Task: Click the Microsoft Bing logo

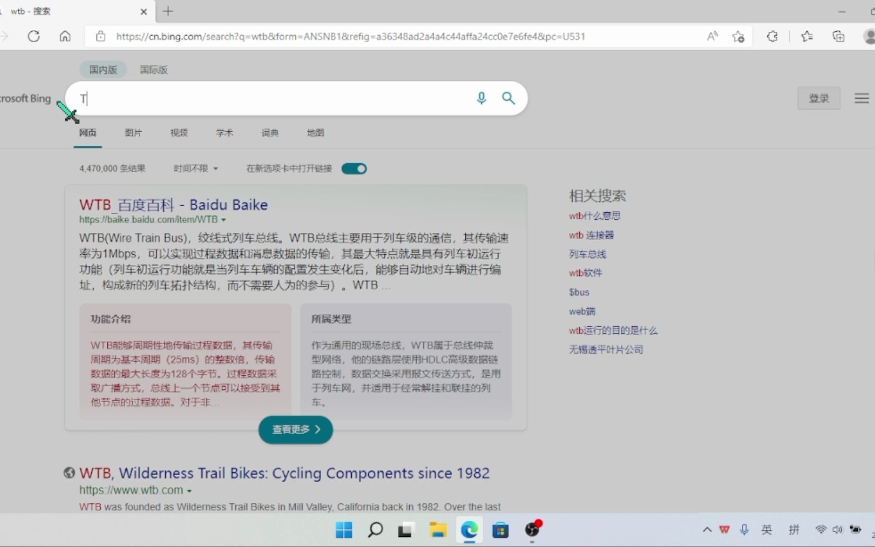Action: click(25, 98)
